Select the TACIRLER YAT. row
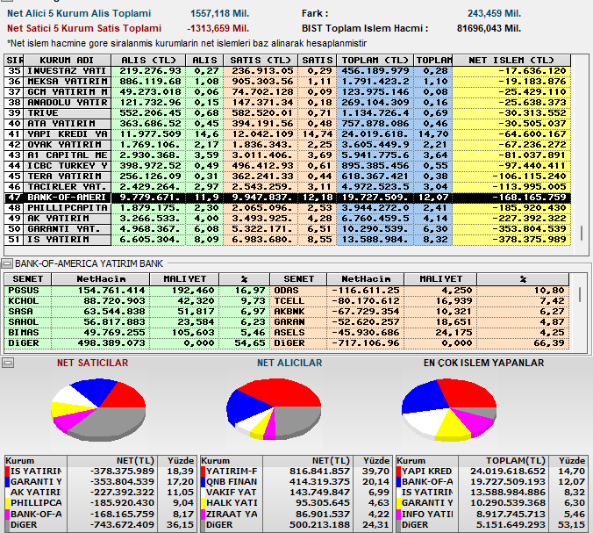The image size is (593, 533). [288, 187]
